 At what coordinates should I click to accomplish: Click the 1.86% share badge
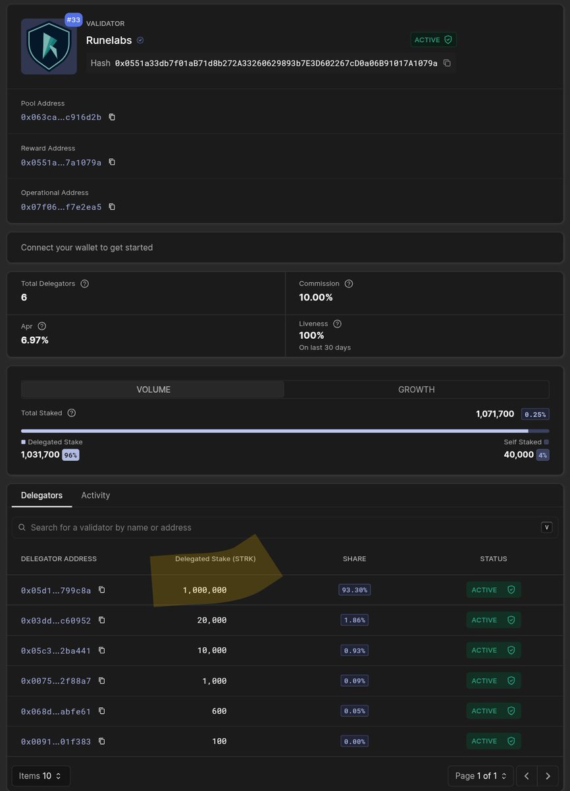click(x=355, y=620)
